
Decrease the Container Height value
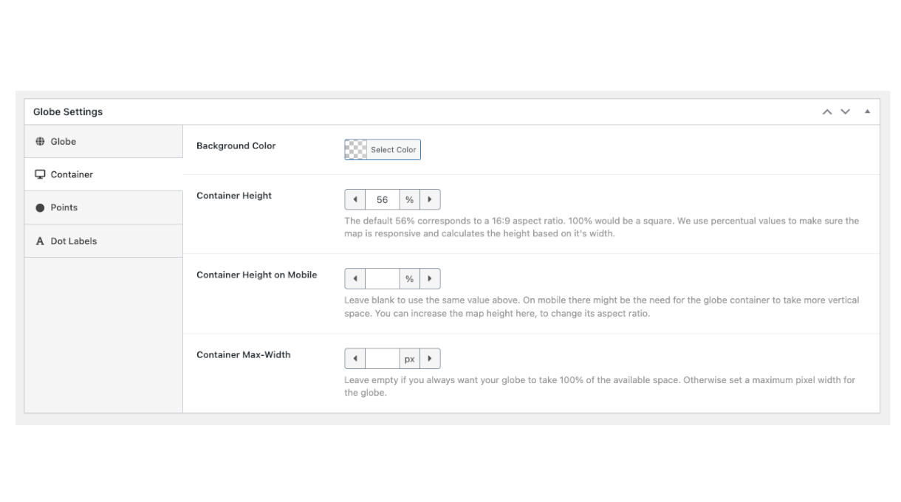pos(355,199)
